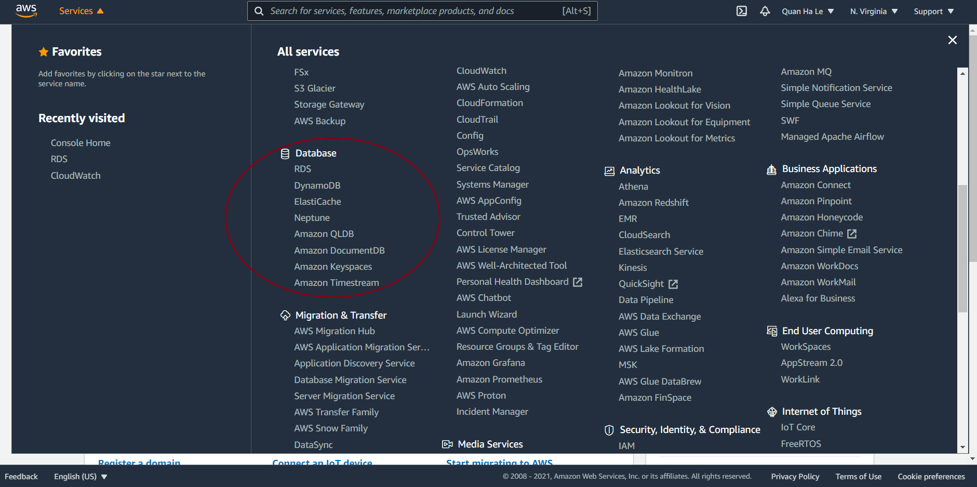Open IoT Core
The image size is (977, 487).
(x=798, y=427)
